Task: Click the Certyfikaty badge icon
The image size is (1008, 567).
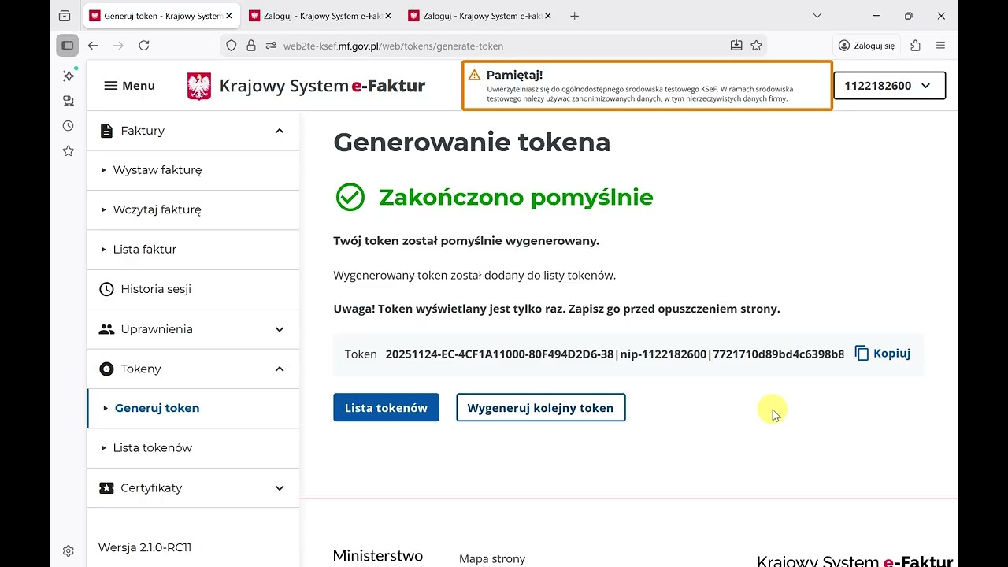Action: pos(106,488)
